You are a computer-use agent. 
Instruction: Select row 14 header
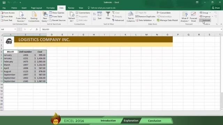(1, 84)
